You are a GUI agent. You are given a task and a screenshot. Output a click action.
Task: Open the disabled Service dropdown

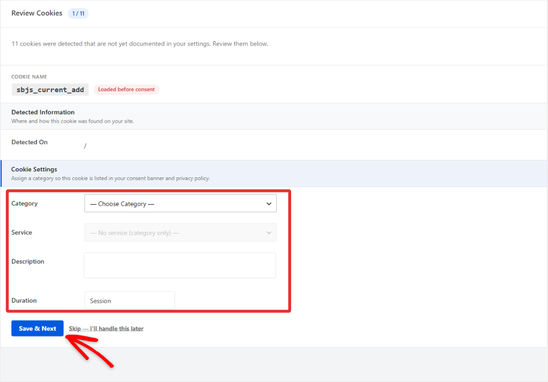point(180,233)
